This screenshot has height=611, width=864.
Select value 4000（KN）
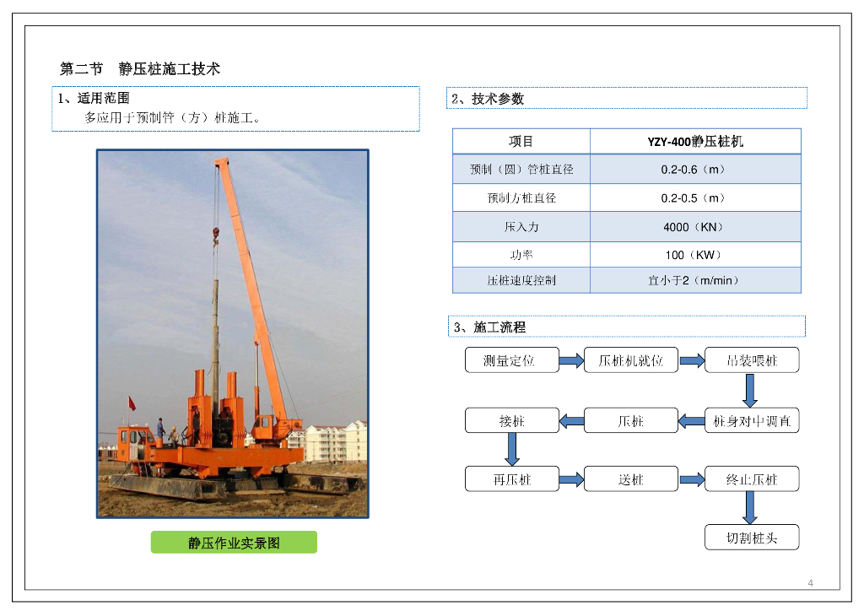(695, 227)
